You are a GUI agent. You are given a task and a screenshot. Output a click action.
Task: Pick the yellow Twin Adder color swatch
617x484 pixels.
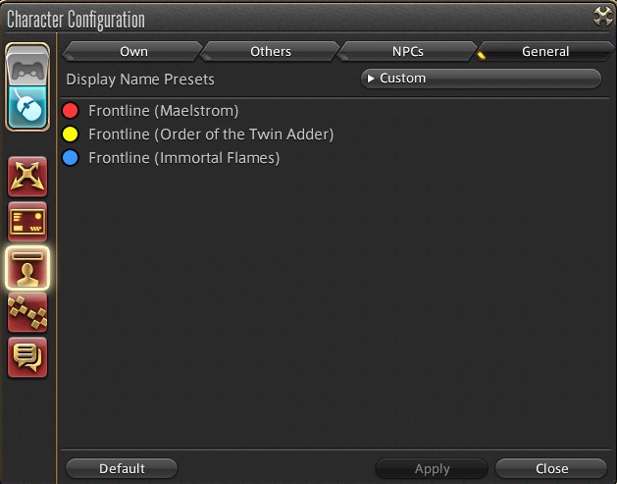[x=71, y=134]
